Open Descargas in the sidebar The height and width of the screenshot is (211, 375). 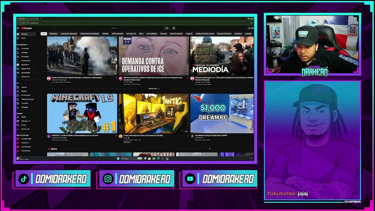click(x=26, y=107)
